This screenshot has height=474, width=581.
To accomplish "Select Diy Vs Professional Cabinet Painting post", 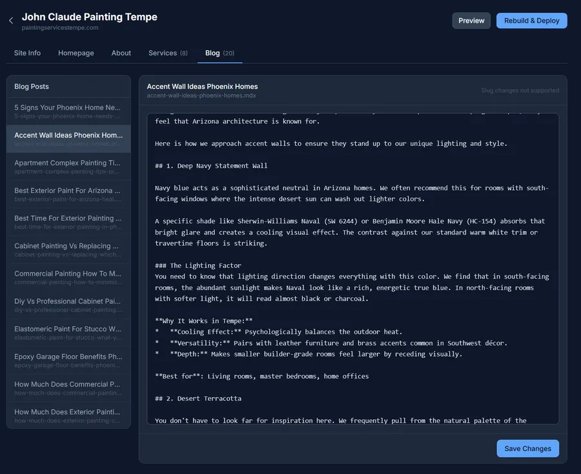I will click(68, 305).
